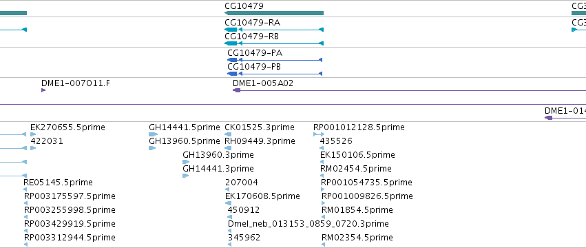Select the 345962 EST arrow
The image size is (586, 248).
229,245
